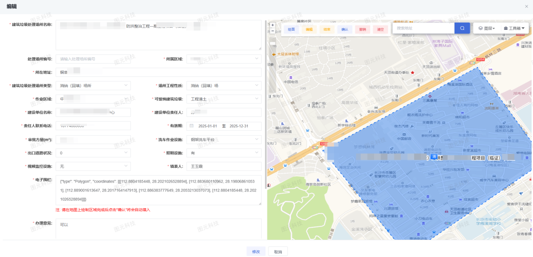Open the 图层 layers menu on map
Image resolution: width=533 pixels, height=257 pixels.
pos(486,29)
